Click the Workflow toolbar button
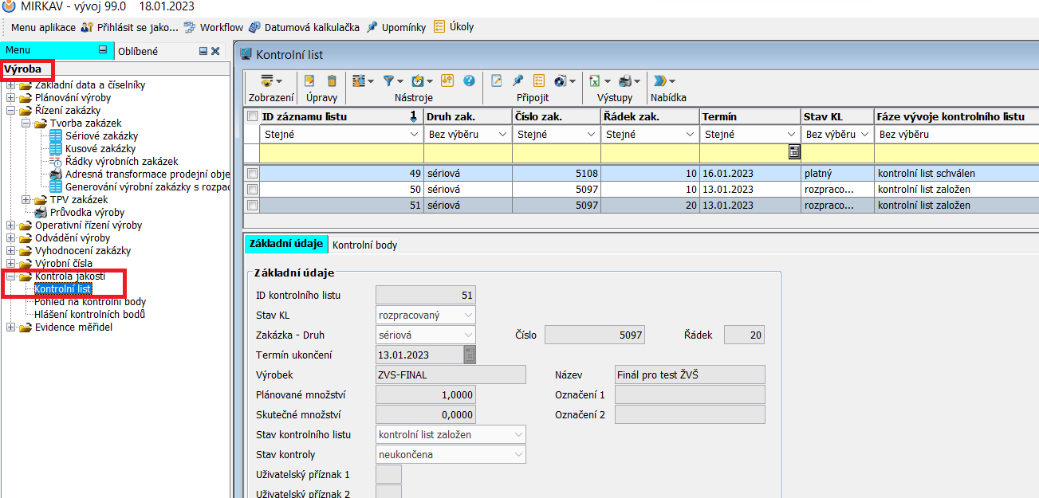Image resolution: width=1039 pixels, height=498 pixels. pyautogui.click(x=214, y=27)
